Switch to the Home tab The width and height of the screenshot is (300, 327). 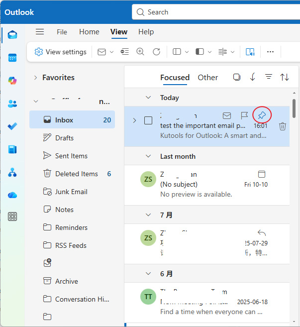(x=89, y=32)
